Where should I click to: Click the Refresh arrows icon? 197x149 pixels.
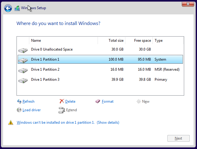[x=19, y=101]
